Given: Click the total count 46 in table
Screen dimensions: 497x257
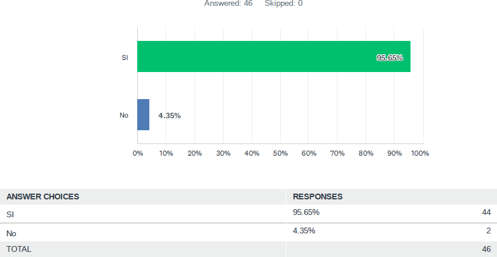Looking at the screenshot, I should coord(486,249).
